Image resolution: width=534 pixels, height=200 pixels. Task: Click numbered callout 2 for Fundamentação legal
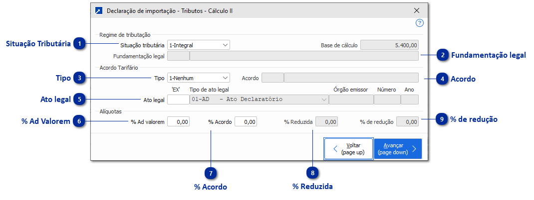(x=443, y=55)
